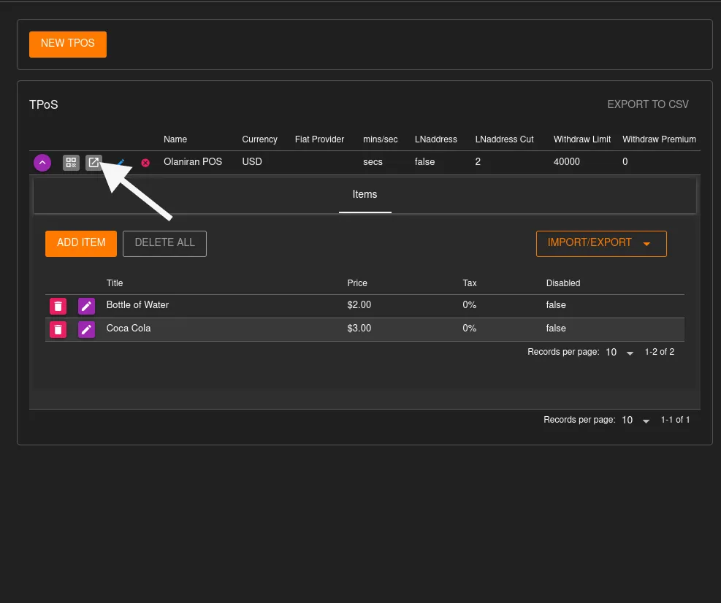Viewport: 721px width, 603px height.
Task: Sort items by Price column header
Action: pyautogui.click(x=357, y=283)
